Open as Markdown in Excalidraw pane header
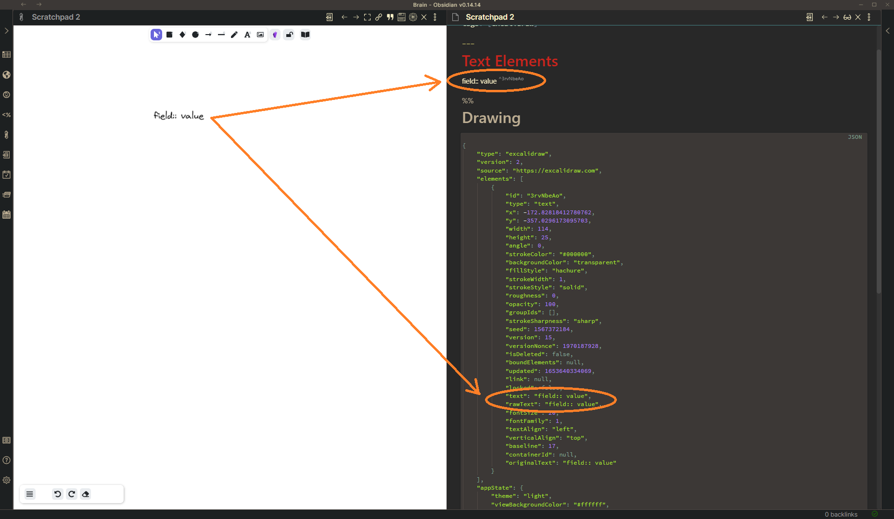894x519 pixels. pos(329,17)
